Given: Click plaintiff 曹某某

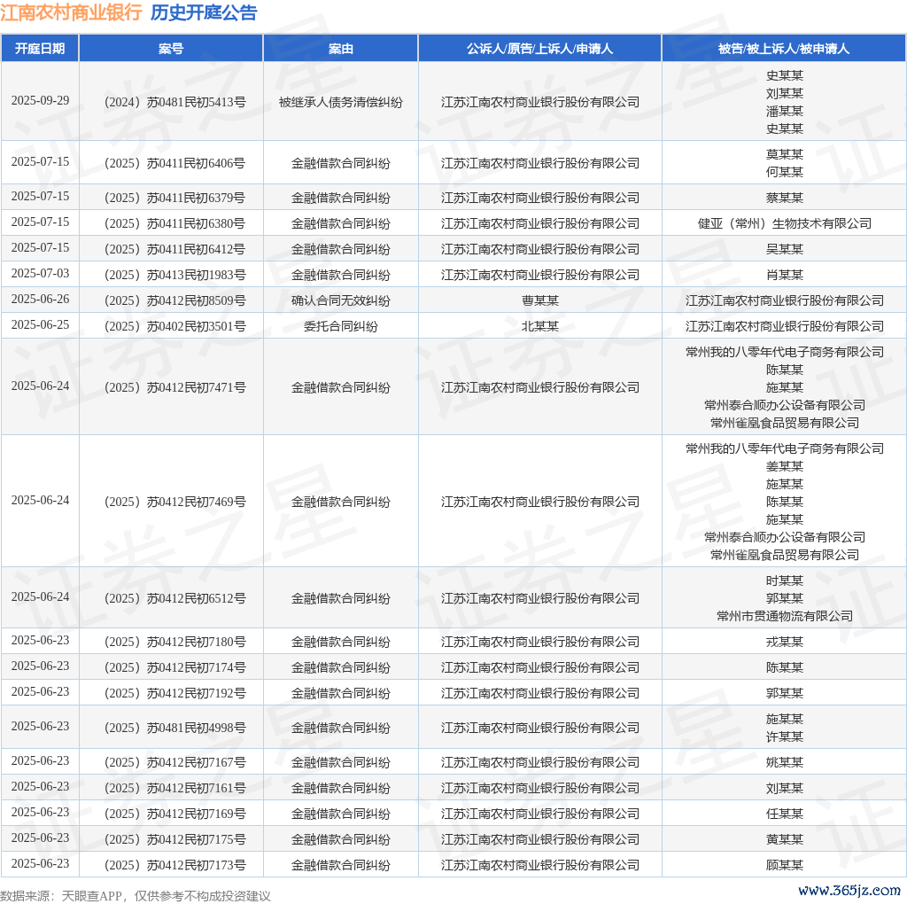Looking at the screenshot, I should [x=539, y=301].
